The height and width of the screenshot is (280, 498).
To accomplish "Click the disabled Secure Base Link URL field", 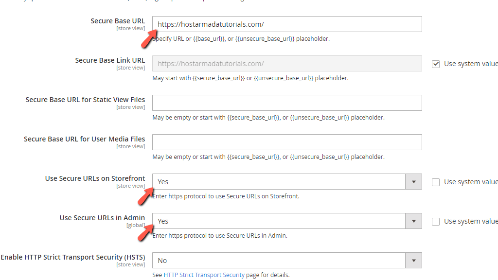I will pos(287,64).
